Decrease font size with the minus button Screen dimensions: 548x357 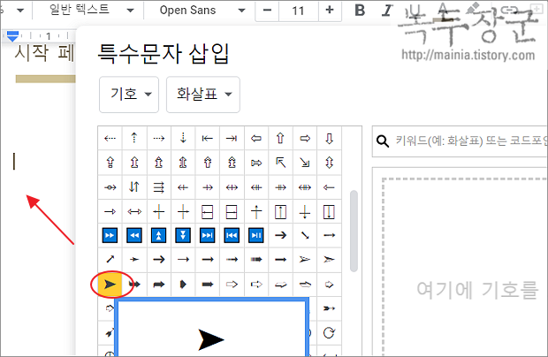pyautogui.click(x=267, y=11)
